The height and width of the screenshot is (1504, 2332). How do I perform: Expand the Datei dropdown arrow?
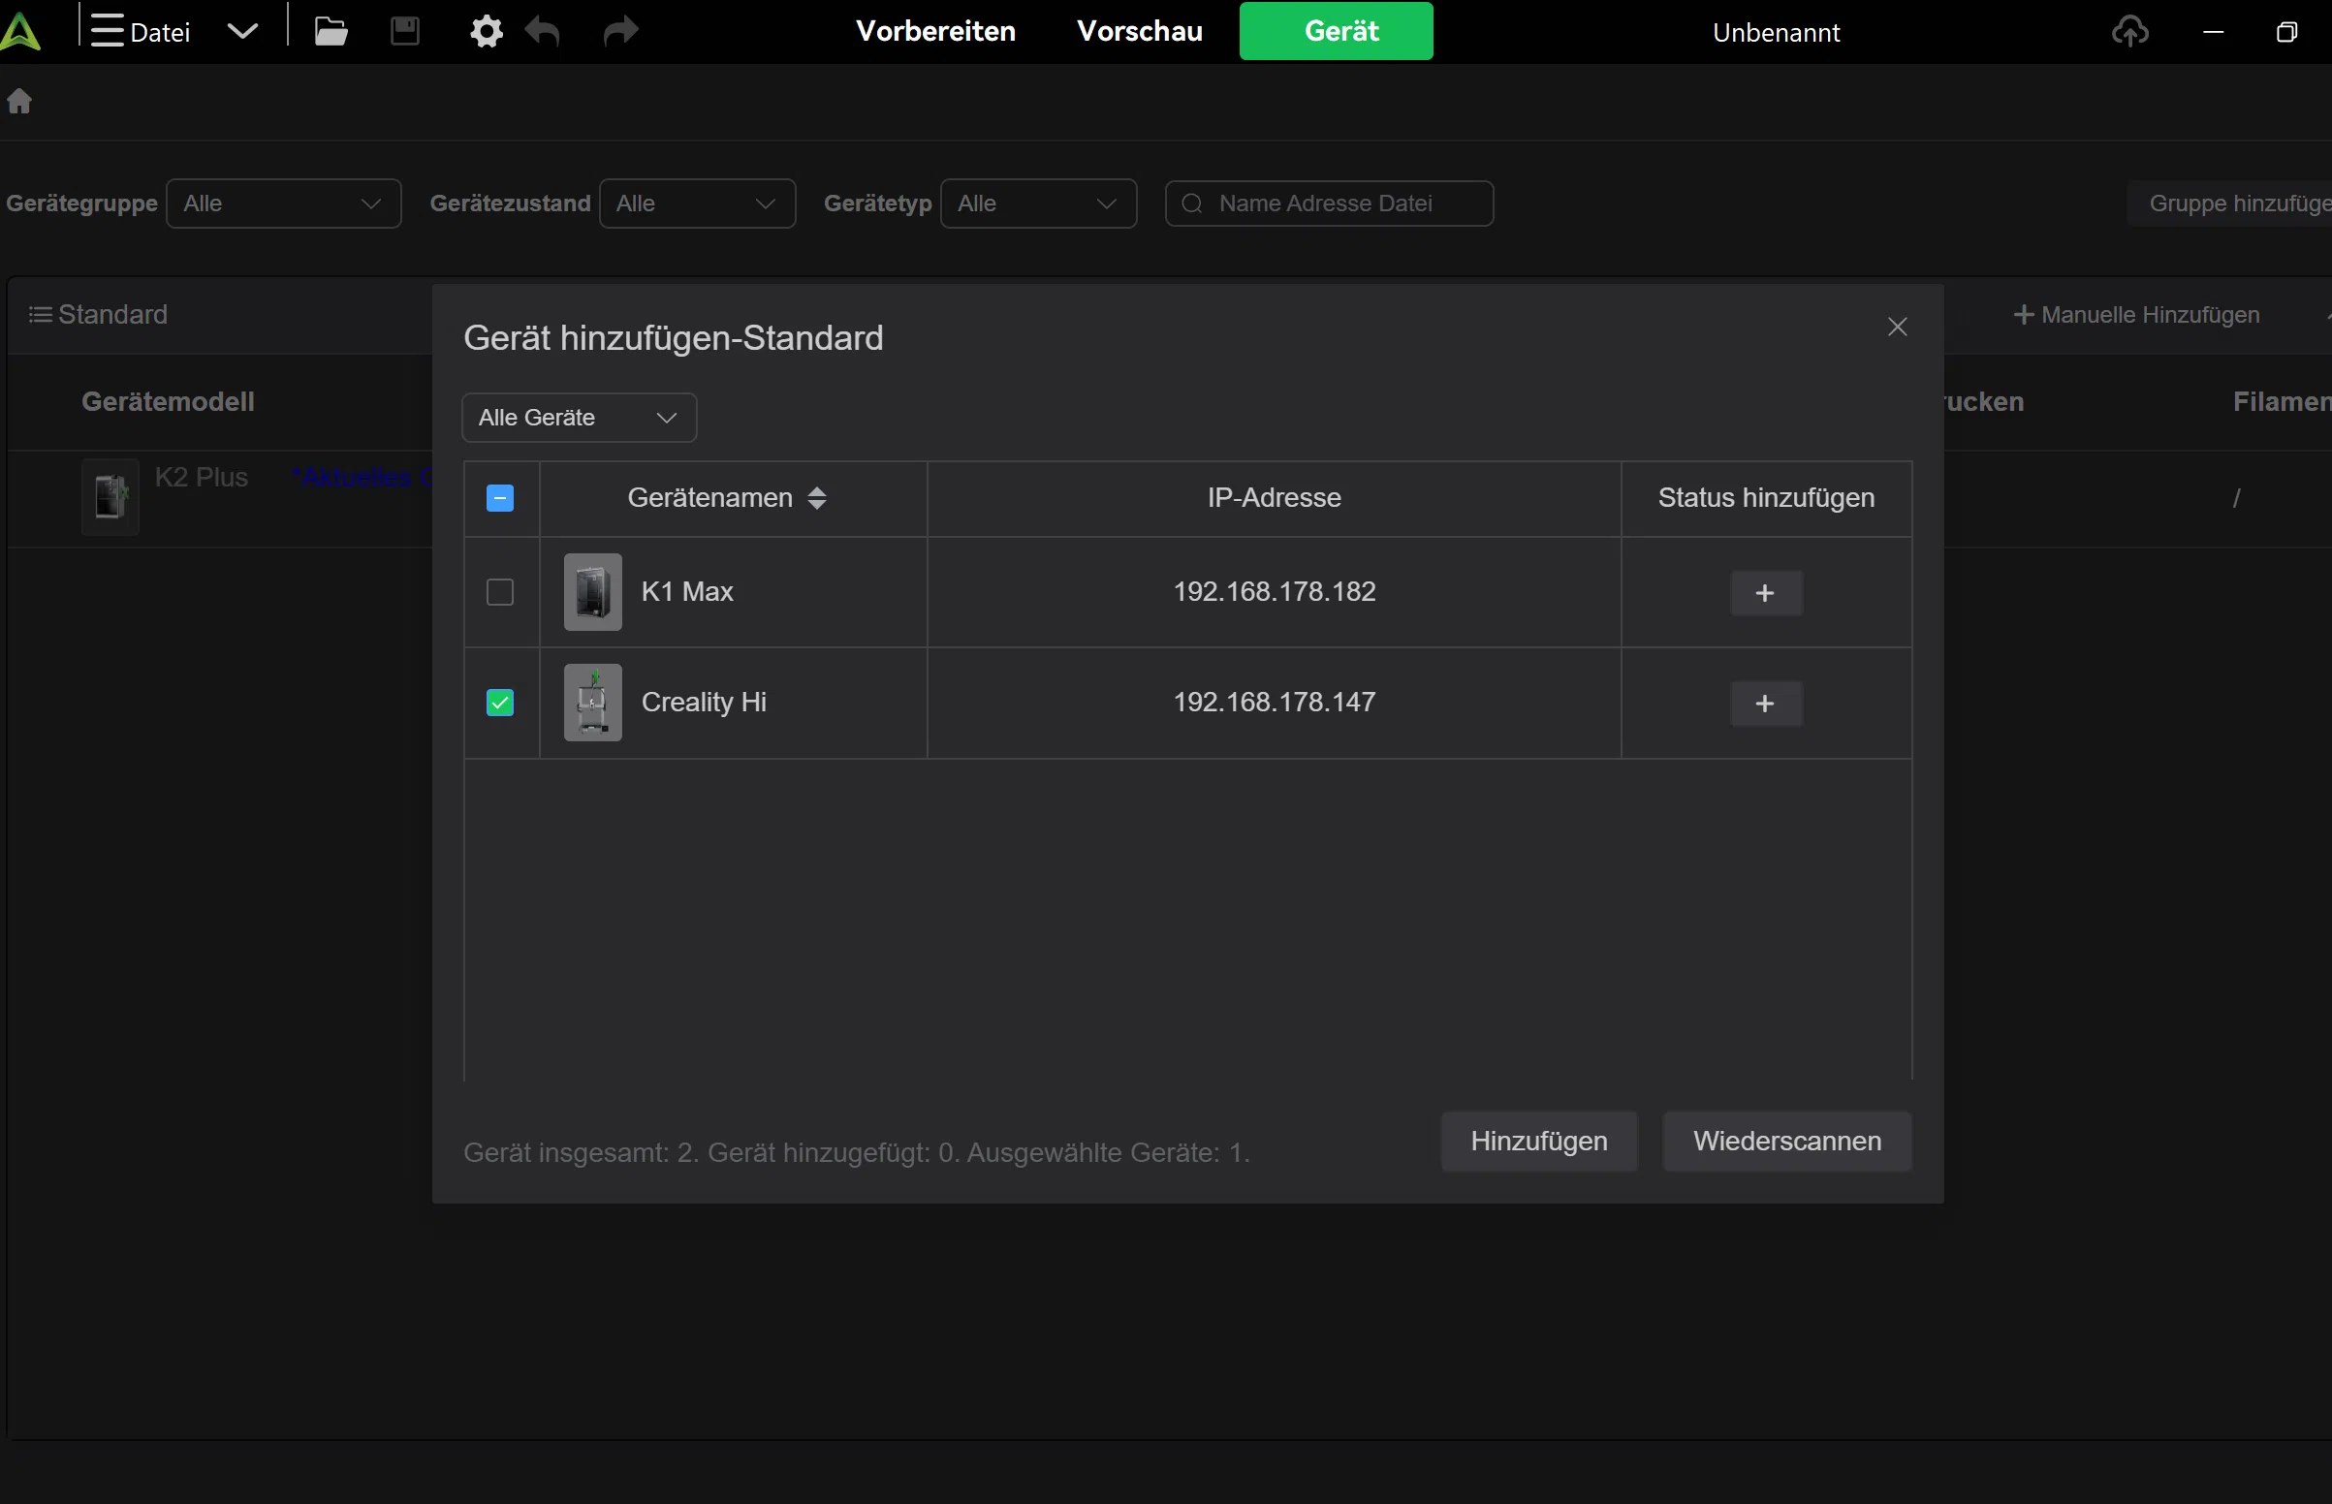pos(242,31)
